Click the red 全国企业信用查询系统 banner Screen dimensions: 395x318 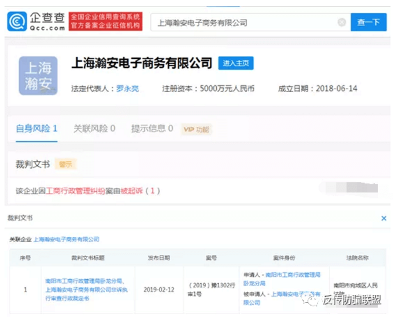click(x=105, y=21)
